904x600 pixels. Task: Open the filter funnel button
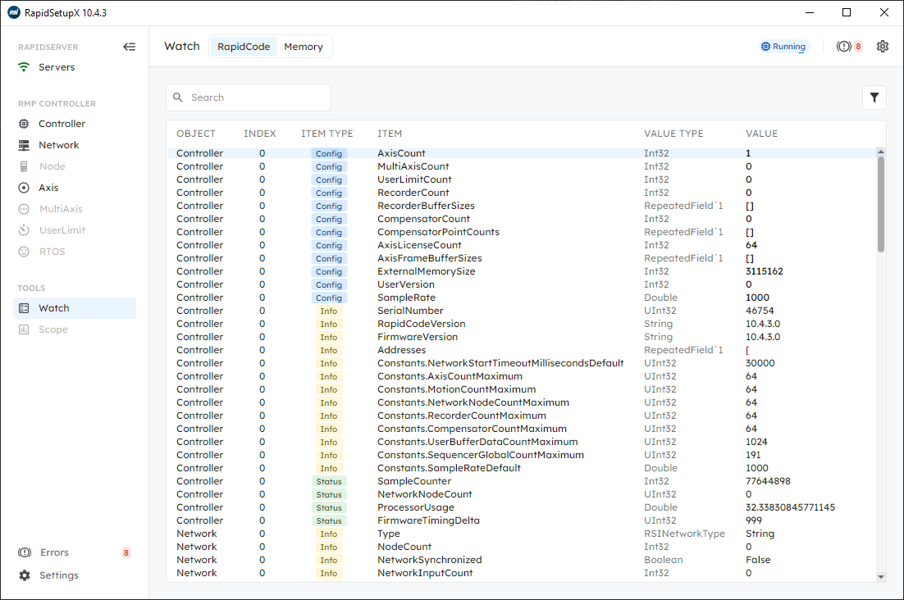click(x=874, y=98)
